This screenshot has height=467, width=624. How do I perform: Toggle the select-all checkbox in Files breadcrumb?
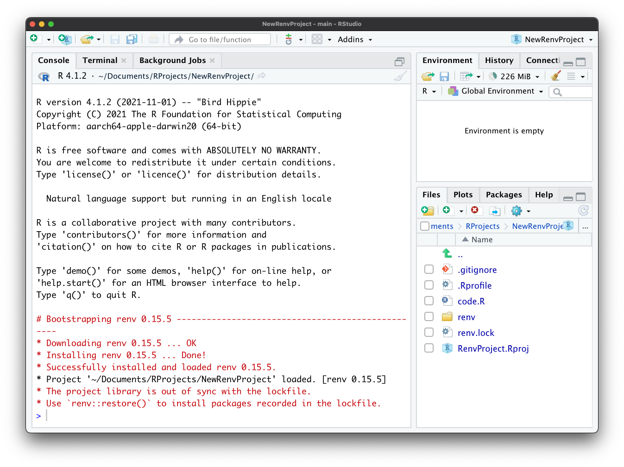point(425,226)
